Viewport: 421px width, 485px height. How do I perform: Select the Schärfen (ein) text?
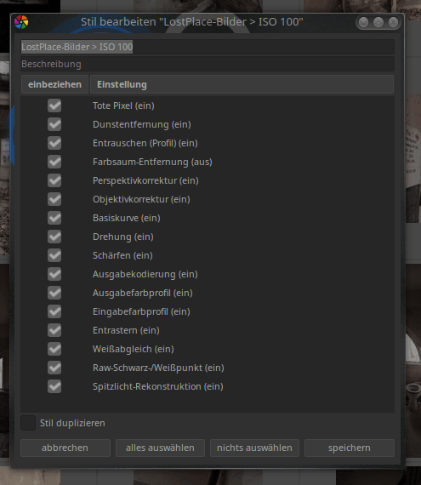click(122, 255)
